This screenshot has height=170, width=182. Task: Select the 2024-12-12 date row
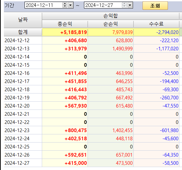[17, 41]
